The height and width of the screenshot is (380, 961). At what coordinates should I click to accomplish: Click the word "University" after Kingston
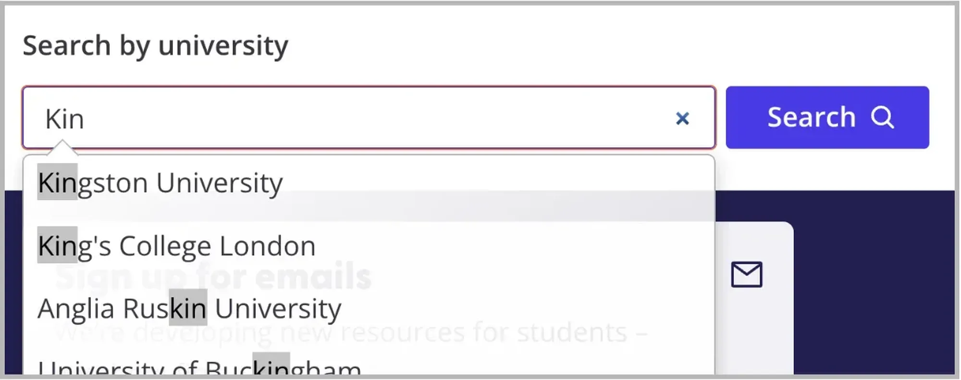pos(220,183)
